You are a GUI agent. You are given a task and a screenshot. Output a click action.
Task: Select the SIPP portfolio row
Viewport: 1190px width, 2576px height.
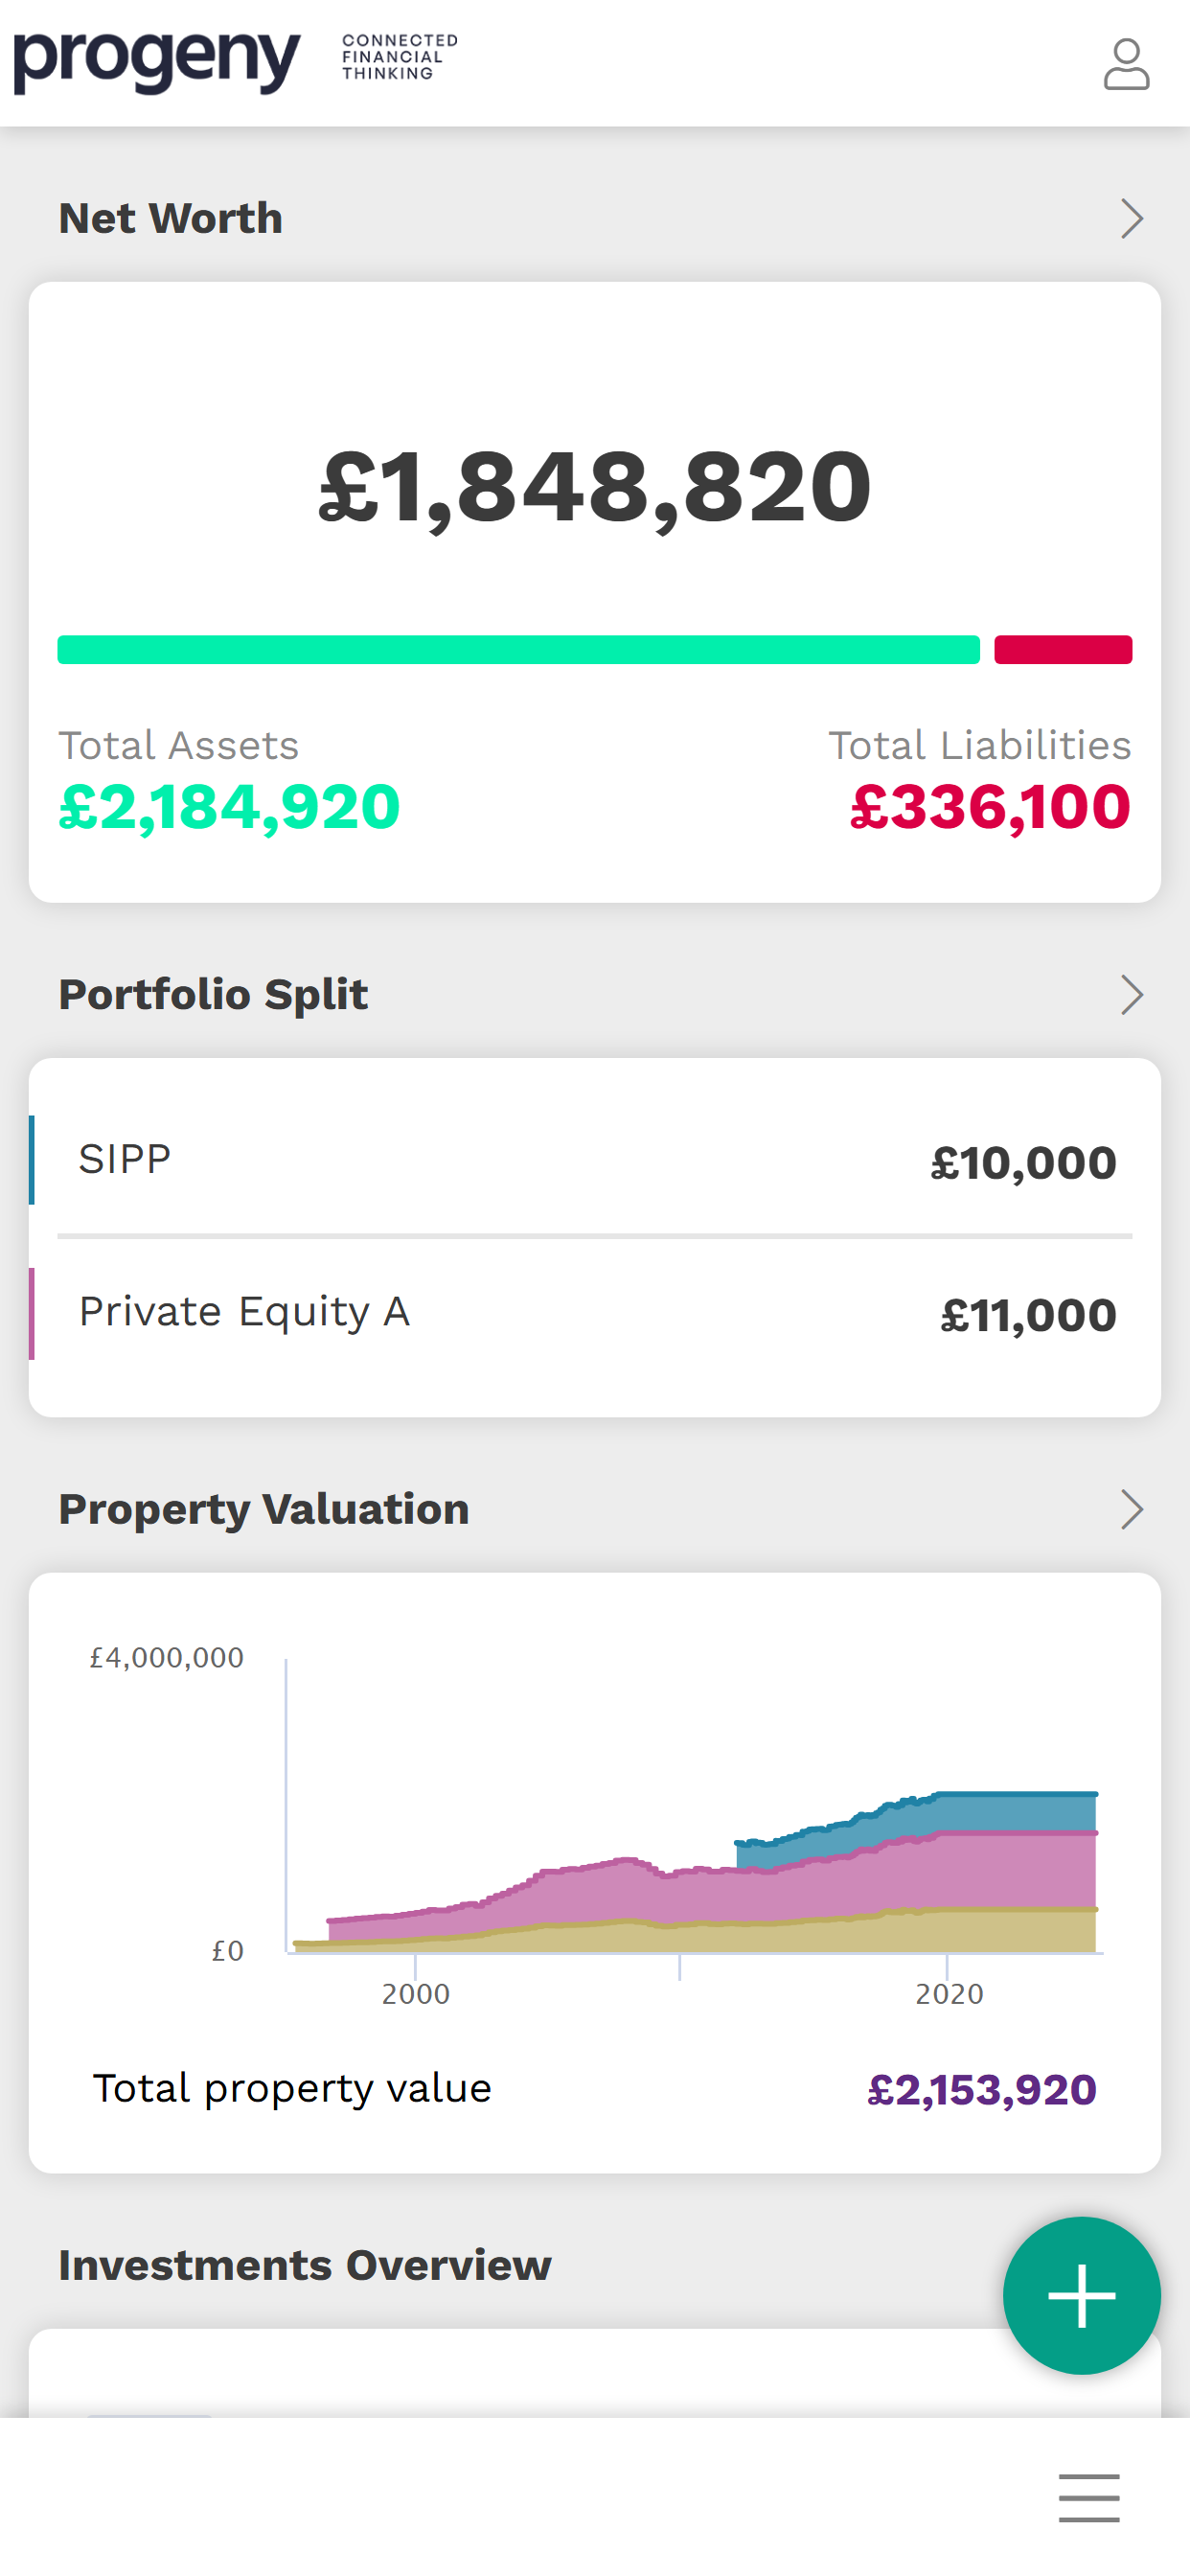click(595, 1160)
